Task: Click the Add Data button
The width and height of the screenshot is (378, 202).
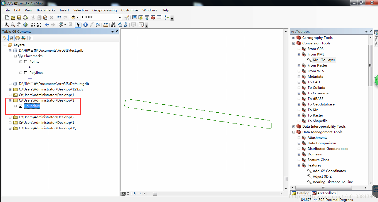Action: (73, 17)
